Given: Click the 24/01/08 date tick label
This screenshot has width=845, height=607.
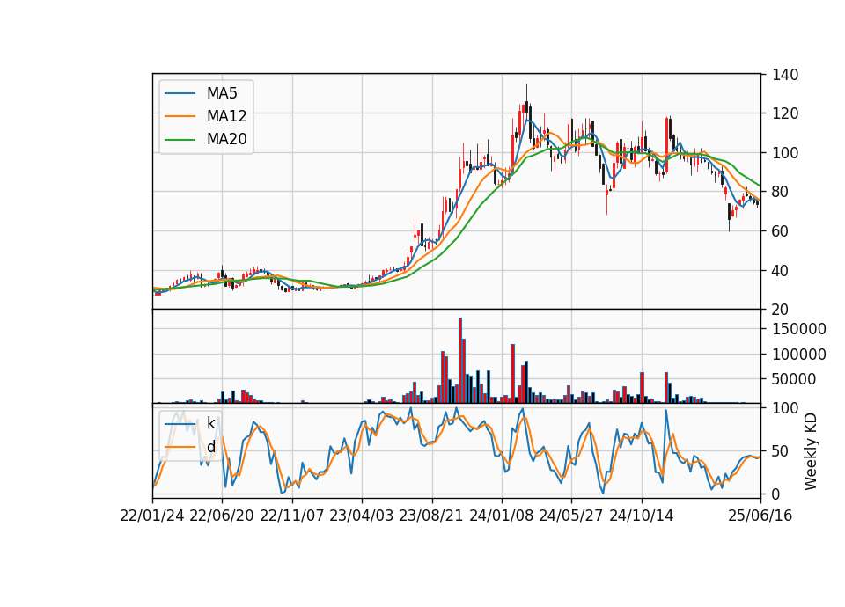Looking at the screenshot, I should (501, 516).
